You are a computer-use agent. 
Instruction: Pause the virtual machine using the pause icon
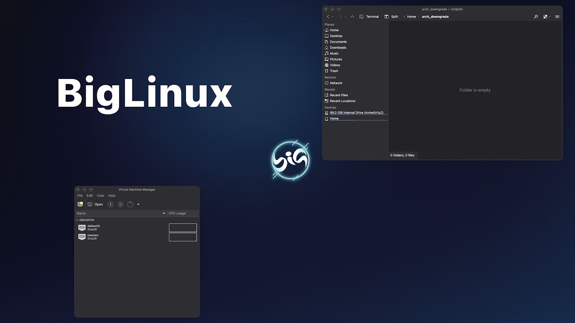(120, 204)
